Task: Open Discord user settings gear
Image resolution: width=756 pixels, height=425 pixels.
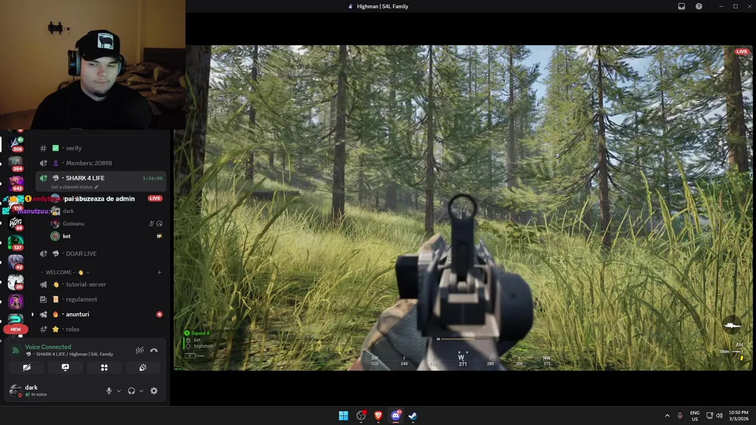Action: pos(154,391)
